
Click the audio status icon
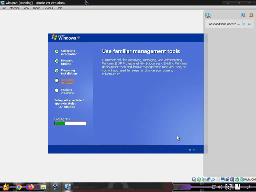coord(203,179)
